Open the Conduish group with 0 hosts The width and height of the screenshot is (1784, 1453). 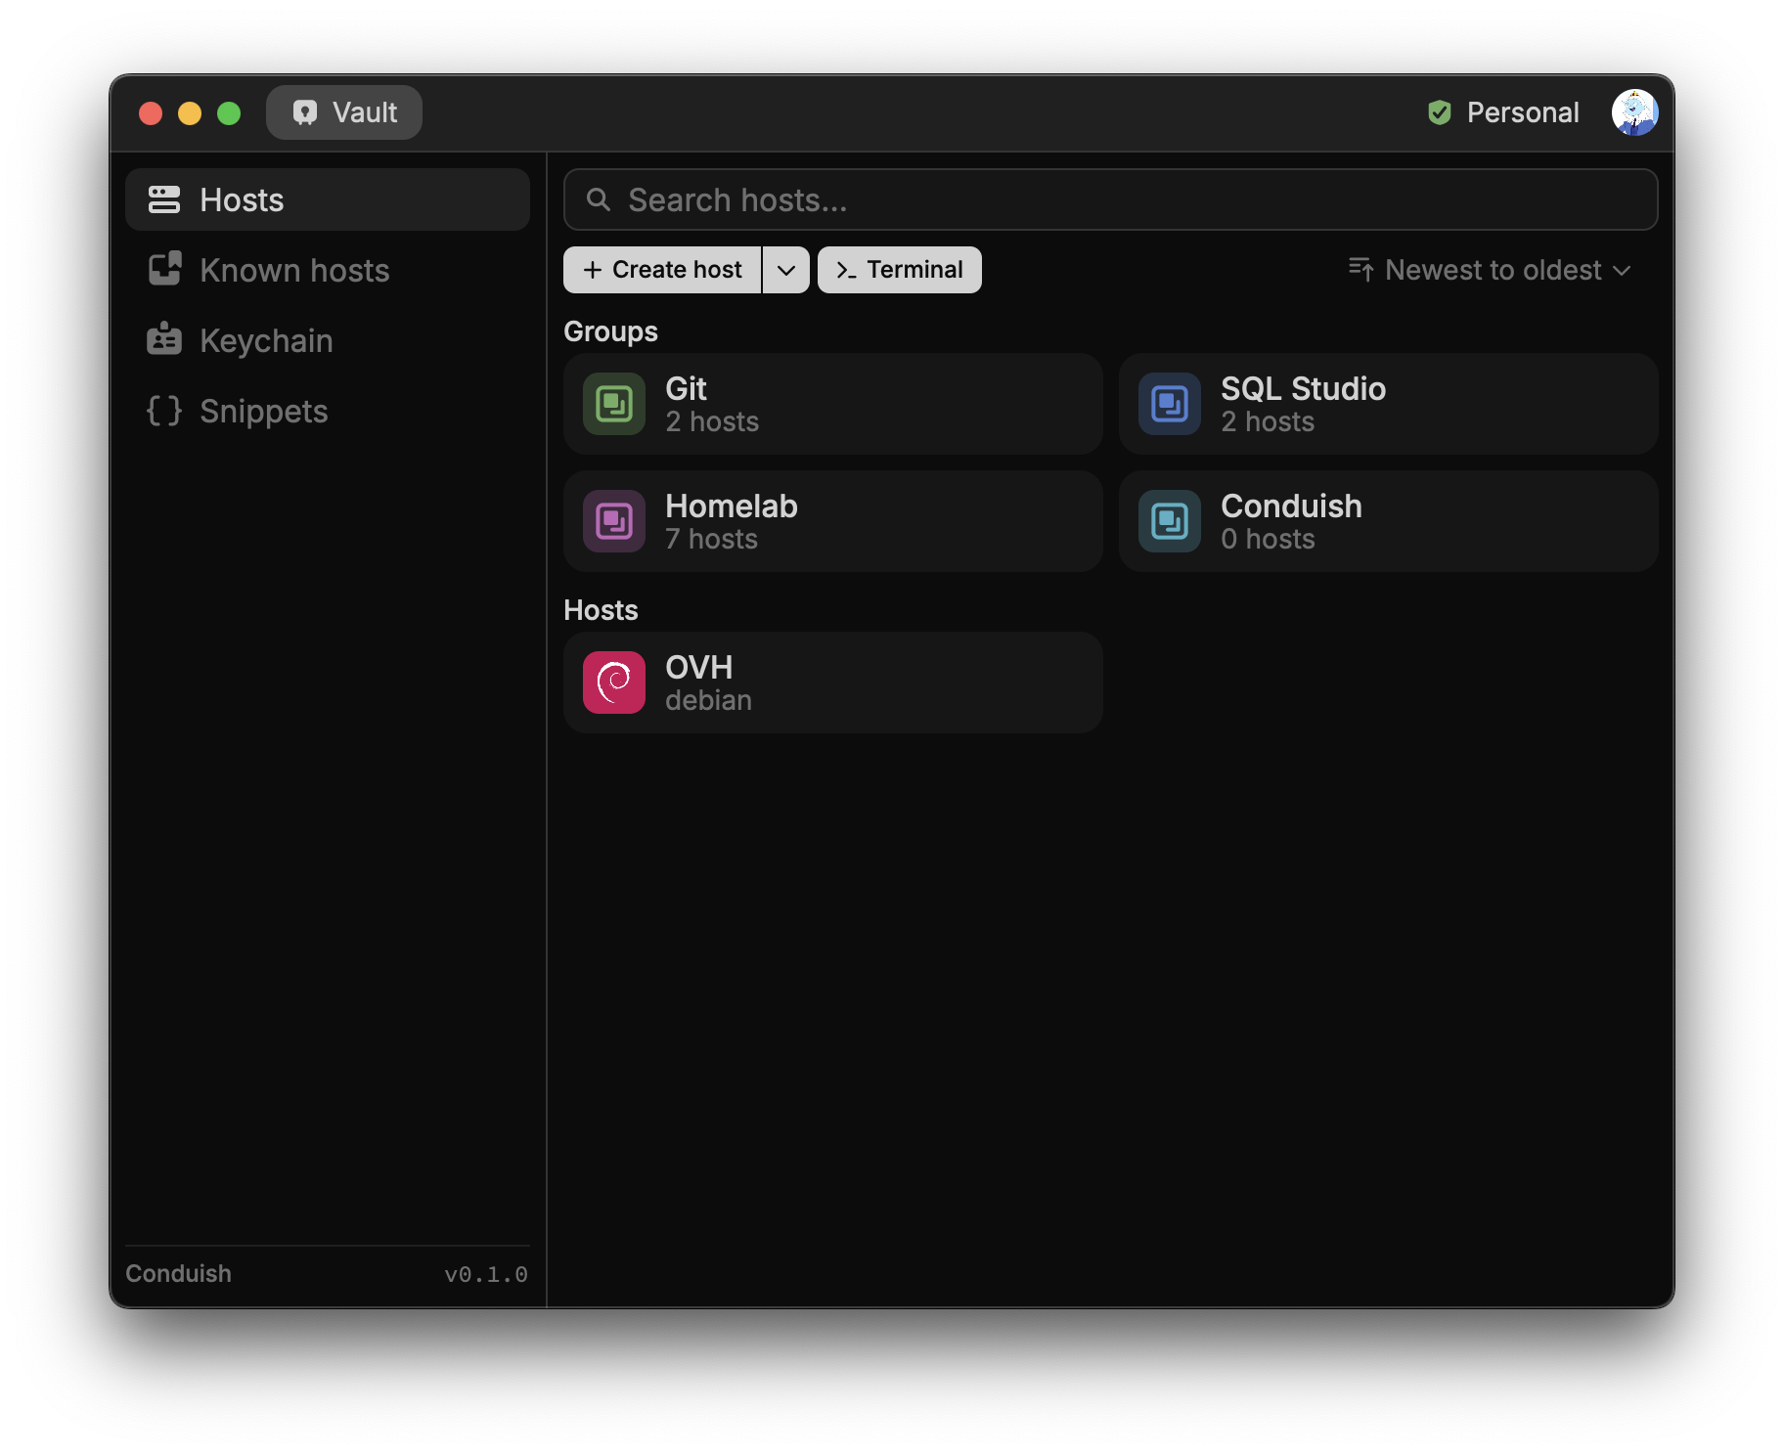click(1389, 521)
